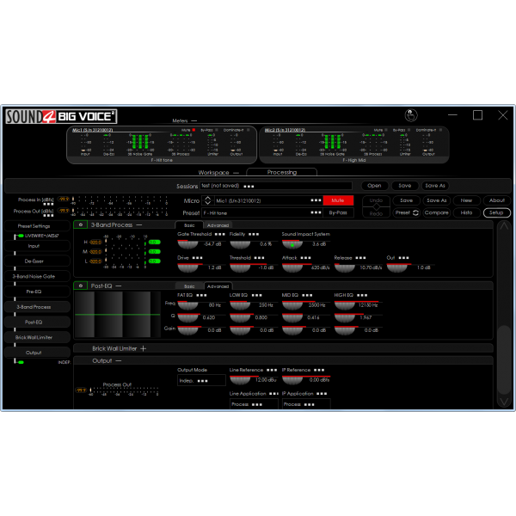Toggle the Post-EQ power icon
The width and height of the screenshot is (516, 516).
(81, 286)
